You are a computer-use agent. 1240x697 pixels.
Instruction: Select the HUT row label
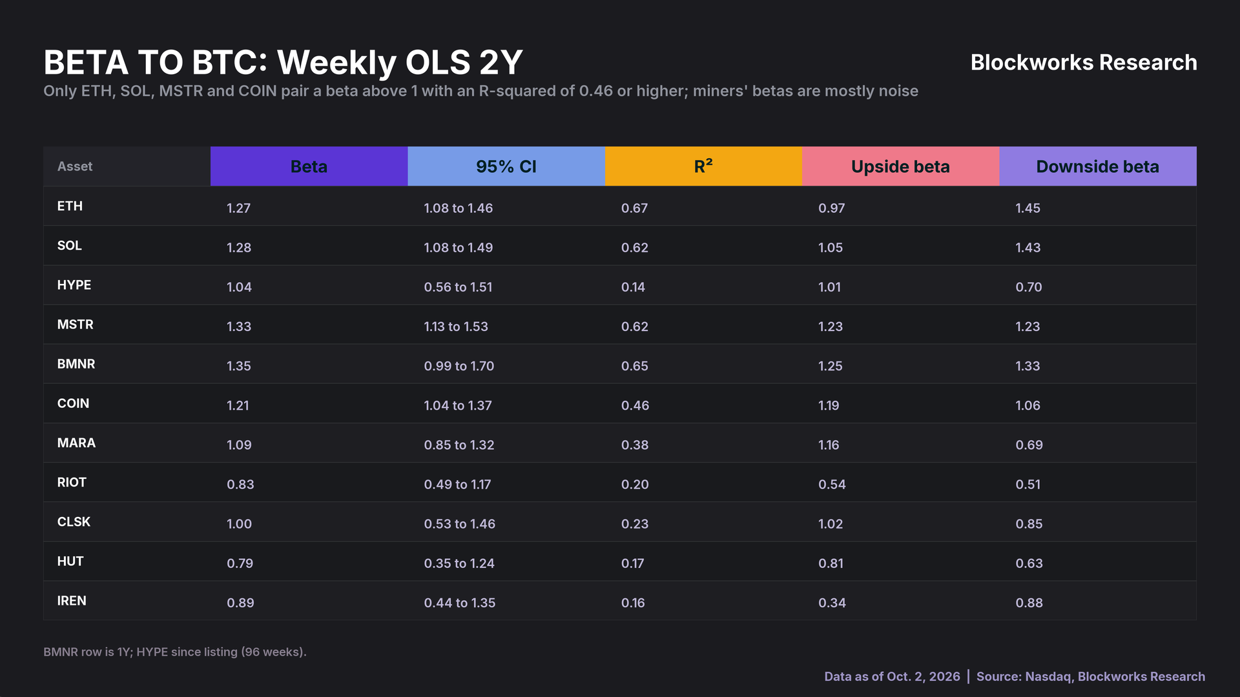coord(70,561)
